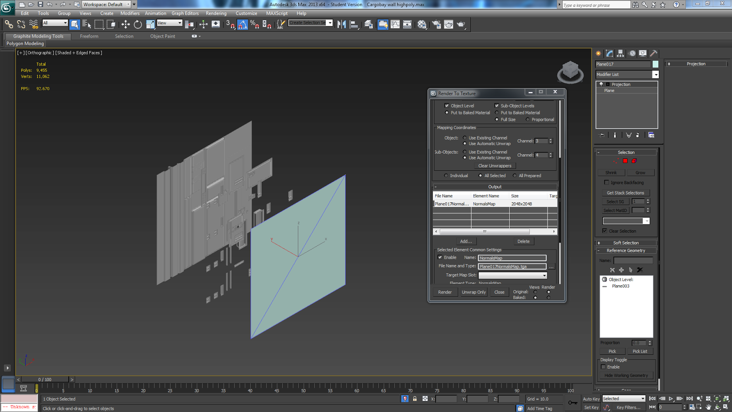The image size is (732, 412).
Task: Enable the Ignore Backfacing checkbox
Action: (607, 182)
